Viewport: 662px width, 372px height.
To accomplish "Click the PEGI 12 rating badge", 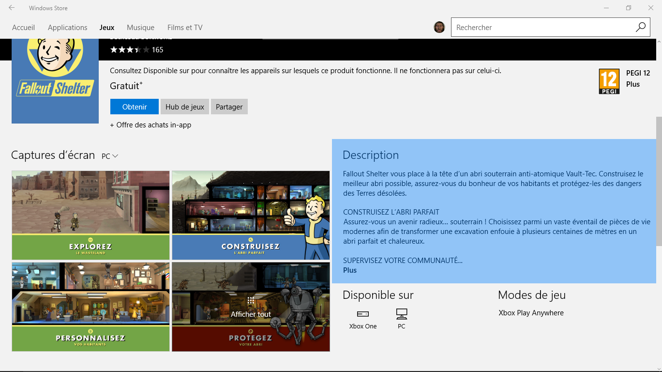I will coord(609,81).
